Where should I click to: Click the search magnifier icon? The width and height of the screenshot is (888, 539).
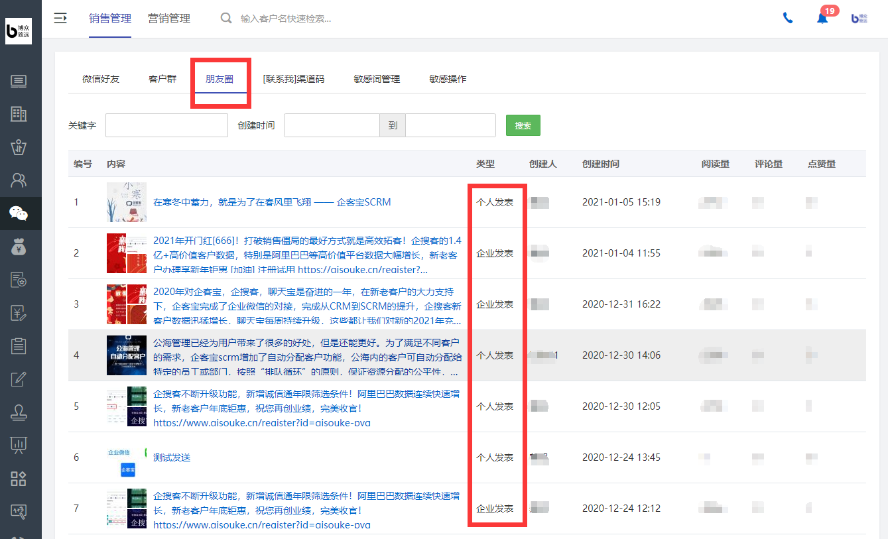[x=226, y=18]
